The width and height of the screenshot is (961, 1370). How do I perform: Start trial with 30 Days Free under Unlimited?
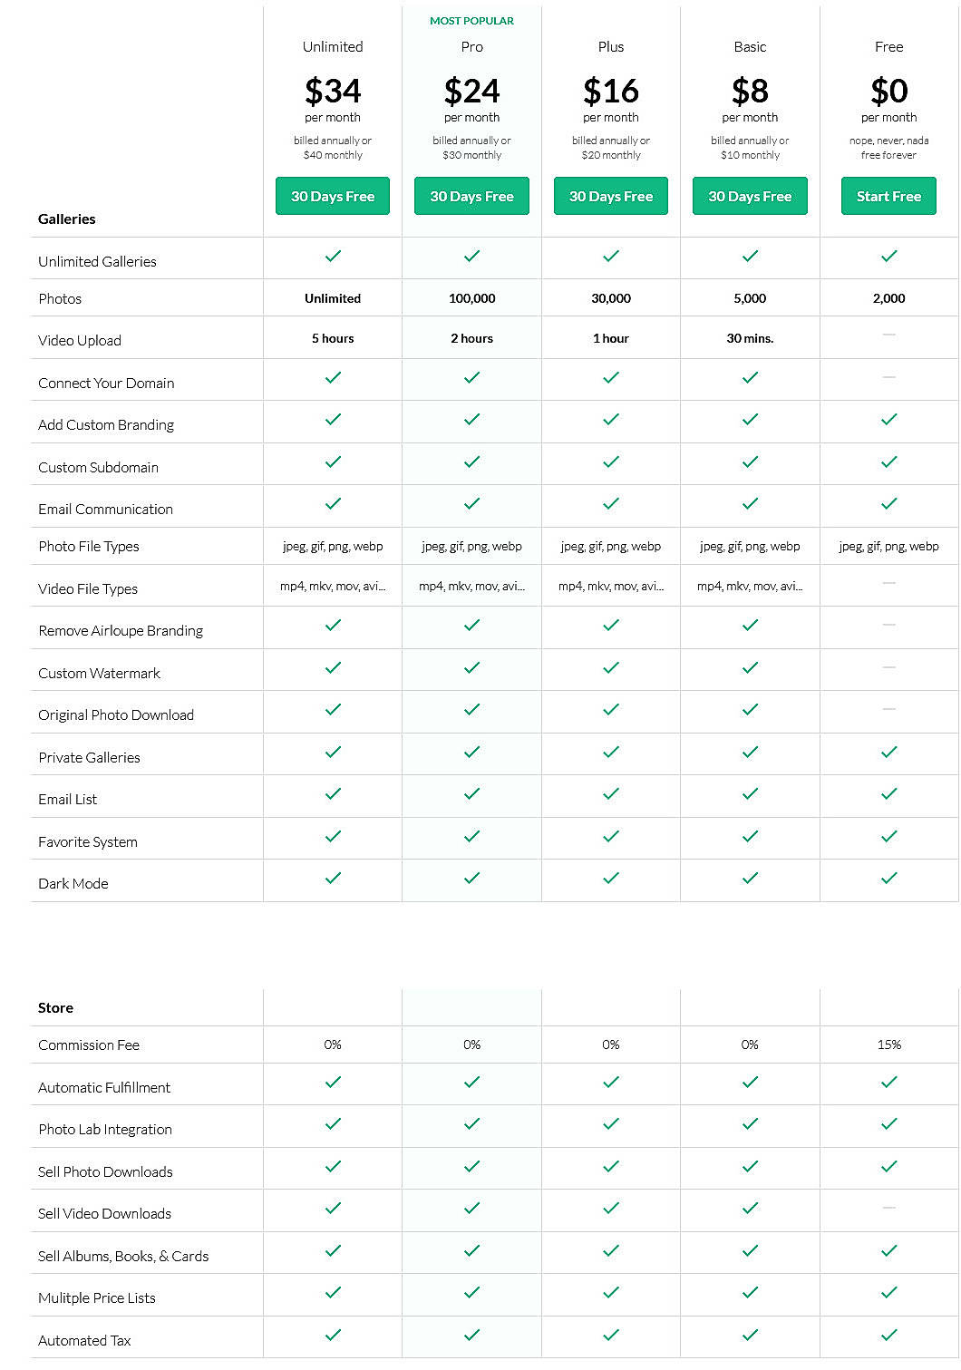coord(332,196)
